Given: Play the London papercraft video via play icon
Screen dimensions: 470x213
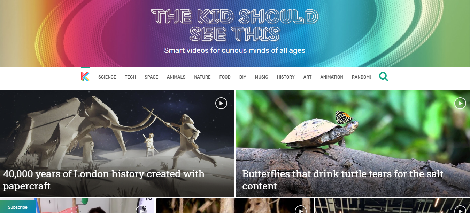Looking at the screenshot, I should [221, 103].
